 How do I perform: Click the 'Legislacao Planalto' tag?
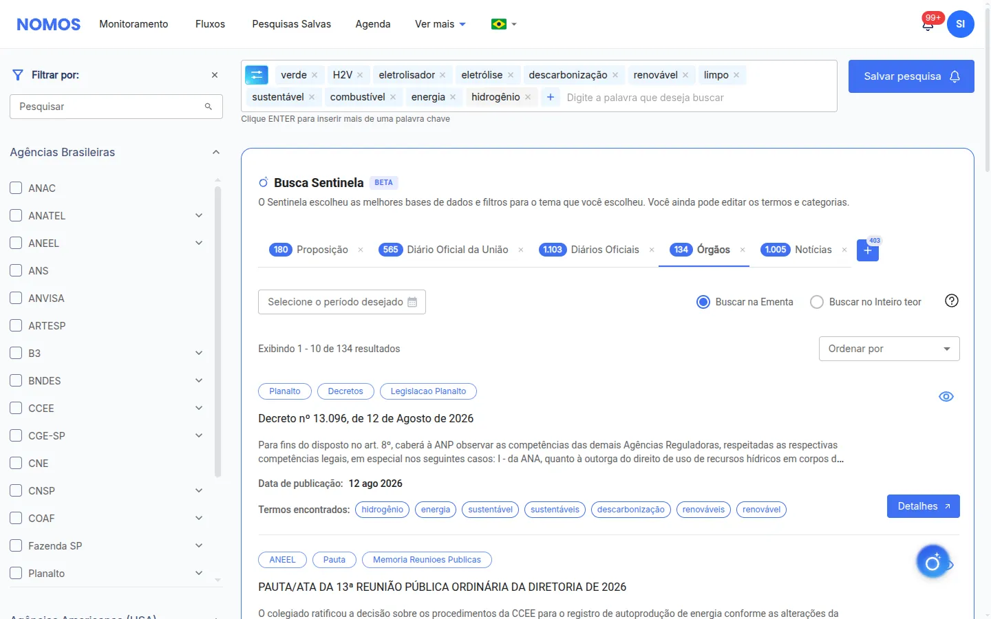point(428,391)
